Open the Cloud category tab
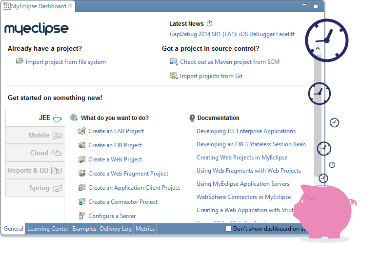 35,153
